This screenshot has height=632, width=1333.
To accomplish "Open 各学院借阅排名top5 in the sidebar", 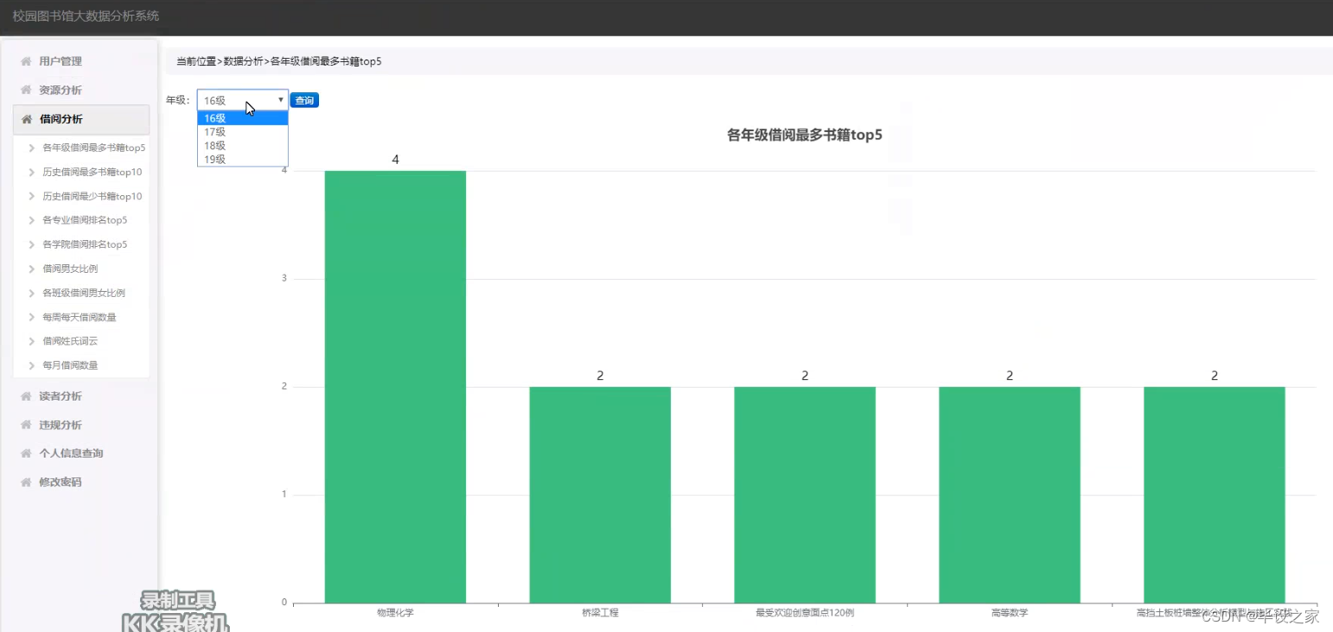I will (x=85, y=244).
